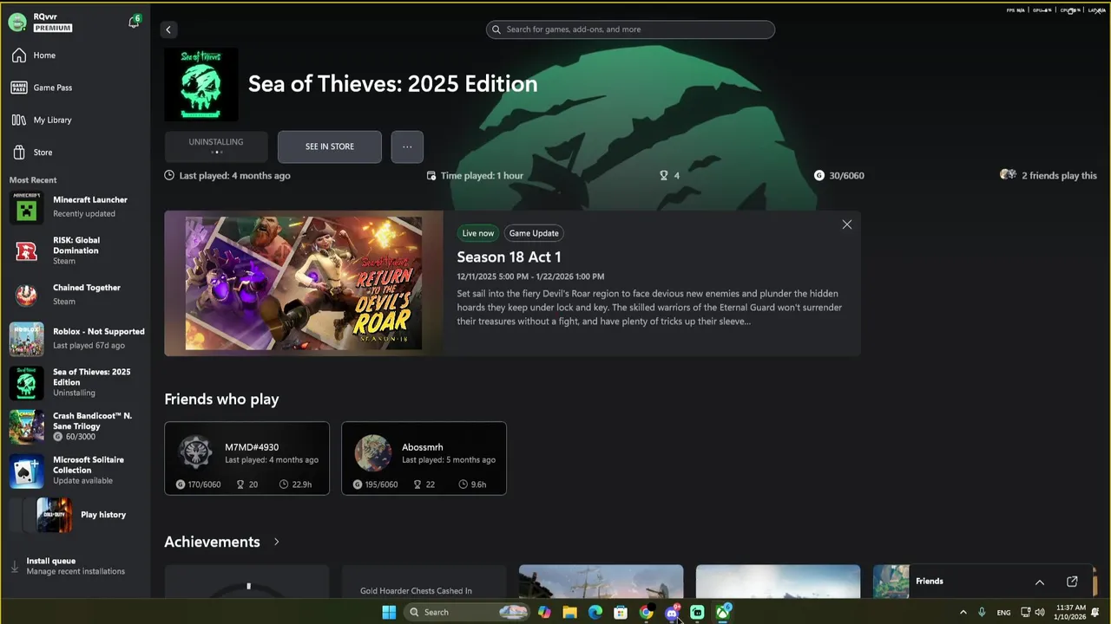Click the Minecraft Launcher creeper icon
This screenshot has width=1111, height=624.
(x=26, y=208)
